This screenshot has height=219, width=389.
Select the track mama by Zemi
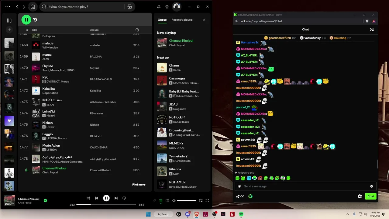(x=85, y=57)
